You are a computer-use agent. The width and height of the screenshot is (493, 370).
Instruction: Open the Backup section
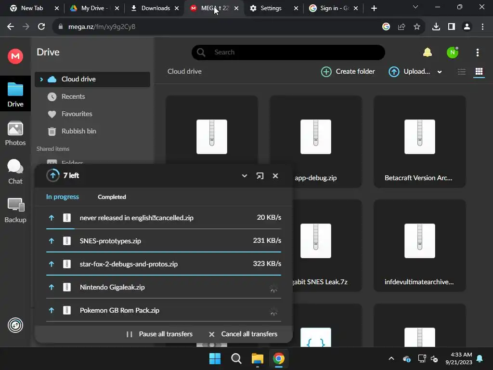[x=15, y=210]
